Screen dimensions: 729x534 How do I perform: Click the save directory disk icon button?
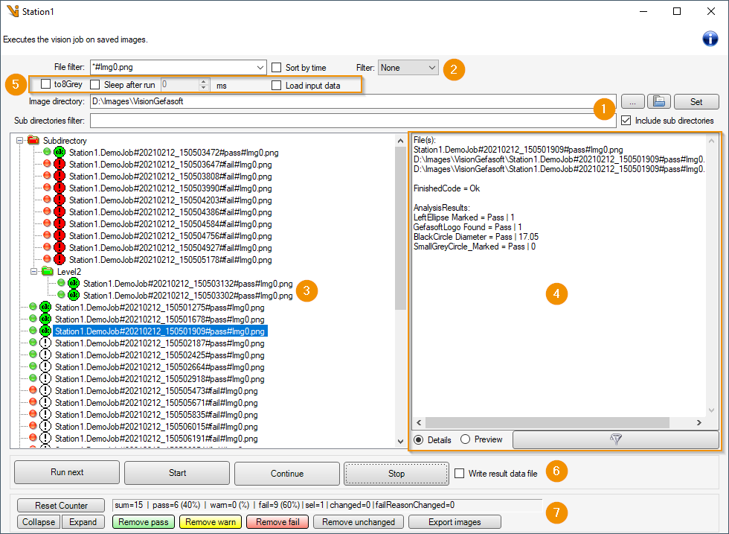(659, 101)
